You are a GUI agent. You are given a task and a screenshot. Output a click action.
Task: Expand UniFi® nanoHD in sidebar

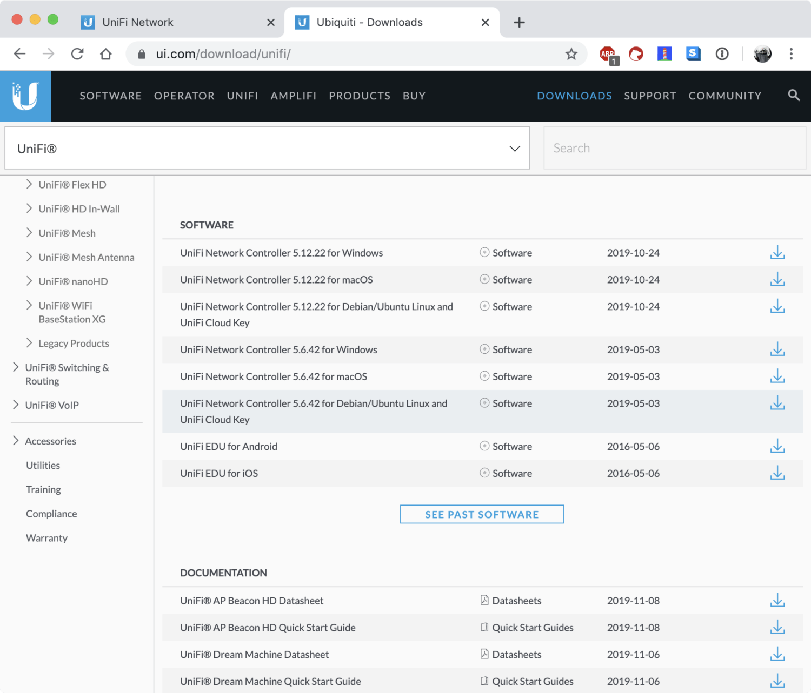(29, 281)
